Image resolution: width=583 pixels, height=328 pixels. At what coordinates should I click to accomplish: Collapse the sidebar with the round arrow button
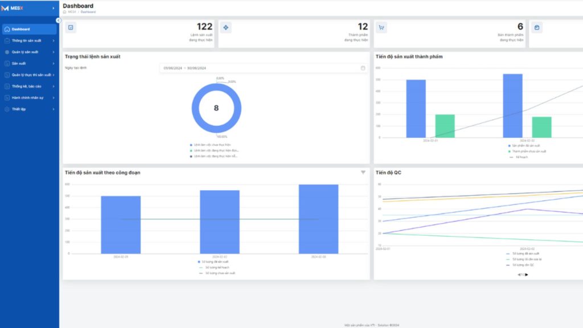tap(59, 20)
